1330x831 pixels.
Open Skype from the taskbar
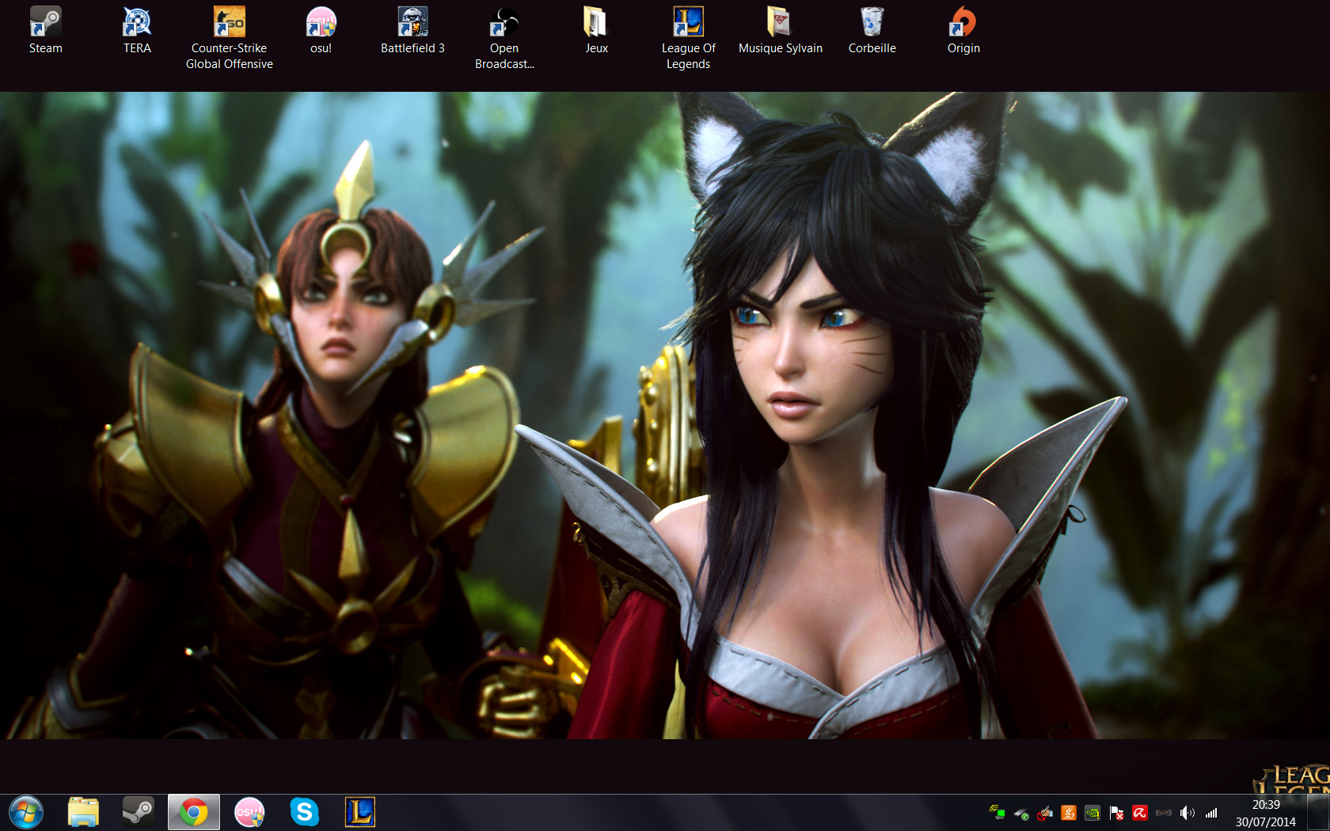pos(305,812)
